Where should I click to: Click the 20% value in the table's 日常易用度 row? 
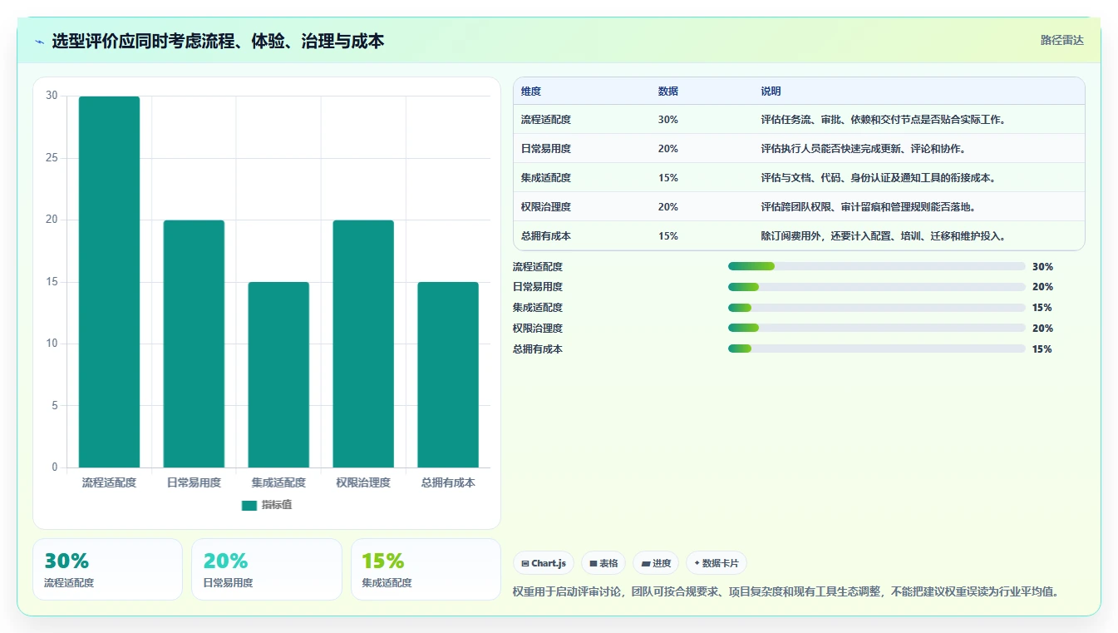coord(668,149)
